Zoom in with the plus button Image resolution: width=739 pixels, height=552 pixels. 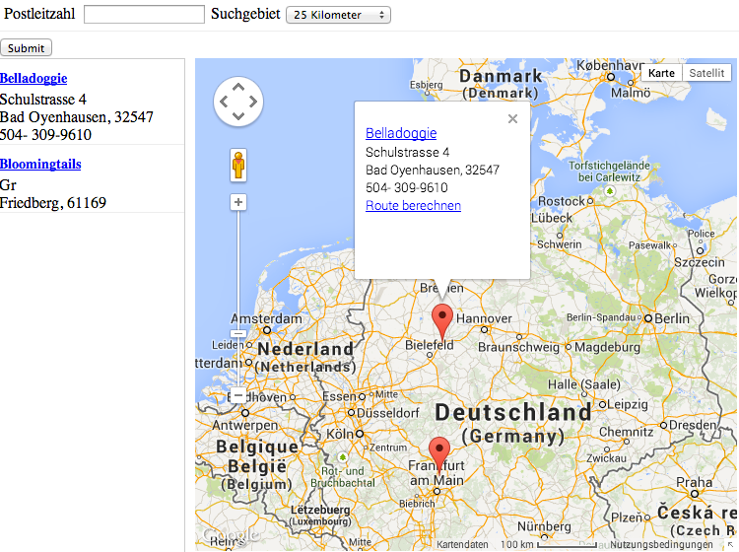click(x=238, y=202)
